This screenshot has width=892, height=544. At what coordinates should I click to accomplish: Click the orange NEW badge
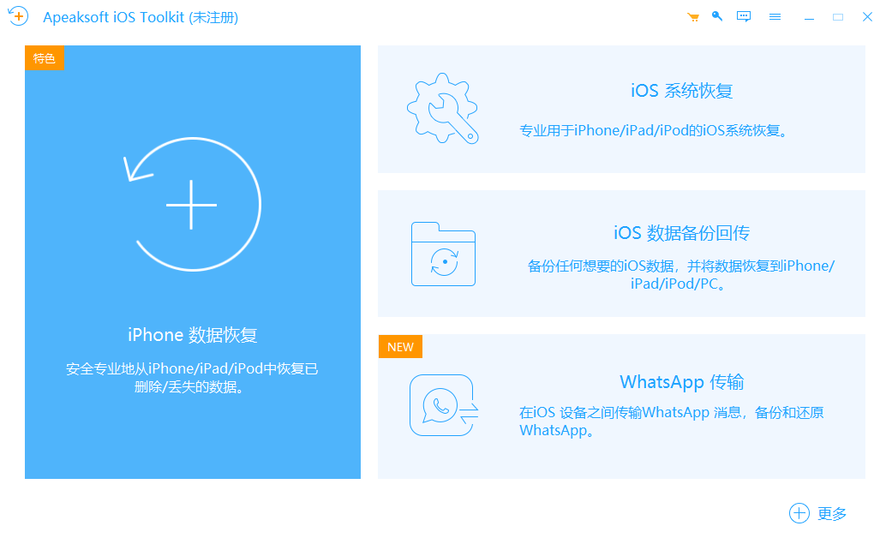[x=400, y=347]
